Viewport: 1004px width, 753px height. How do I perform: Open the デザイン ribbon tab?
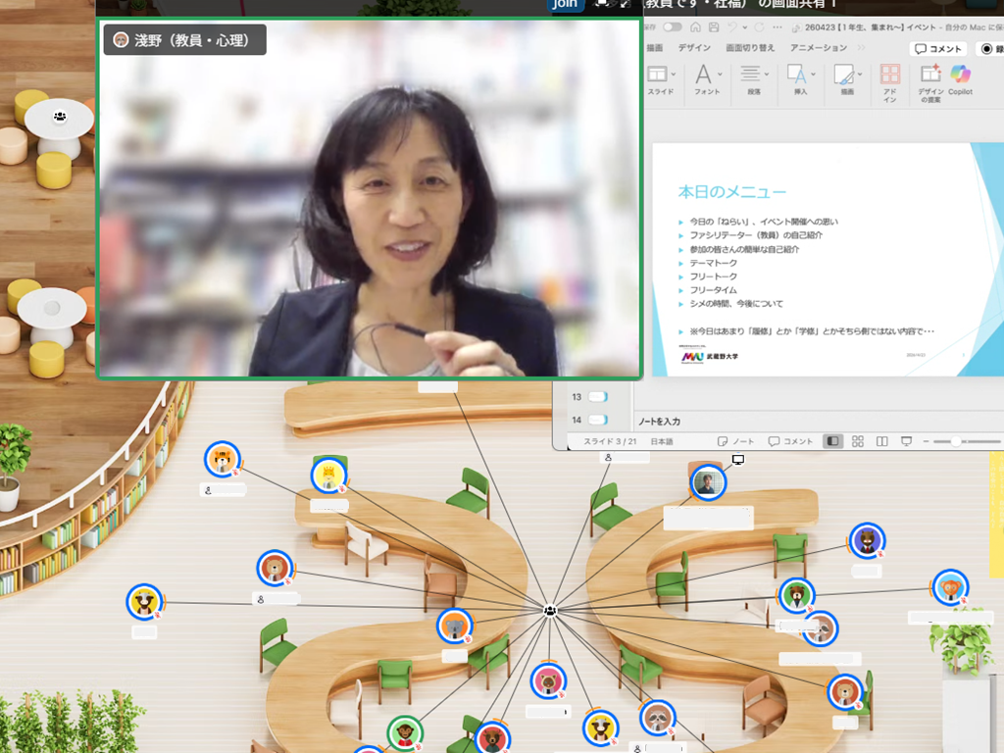[x=694, y=48]
